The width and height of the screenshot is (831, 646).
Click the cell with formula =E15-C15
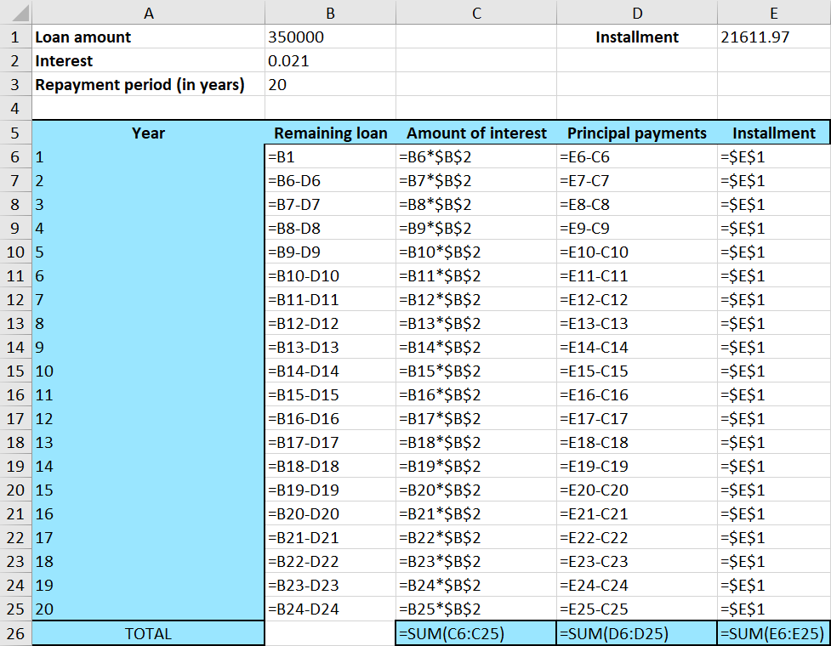(x=637, y=371)
